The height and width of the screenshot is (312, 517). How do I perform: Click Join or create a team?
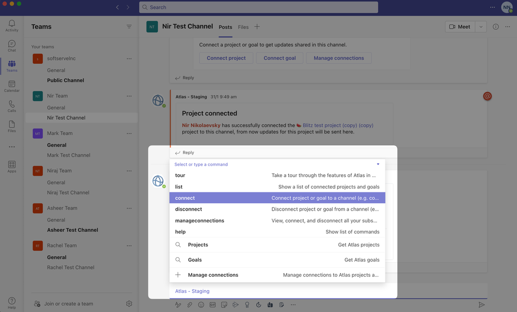(x=69, y=304)
